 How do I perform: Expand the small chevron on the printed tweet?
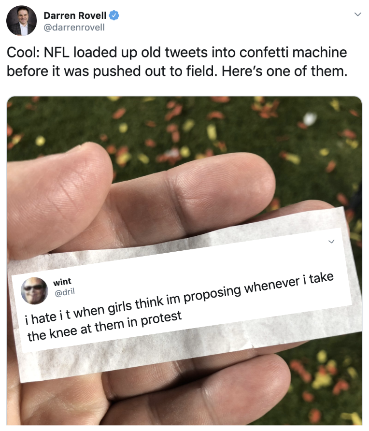click(332, 242)
